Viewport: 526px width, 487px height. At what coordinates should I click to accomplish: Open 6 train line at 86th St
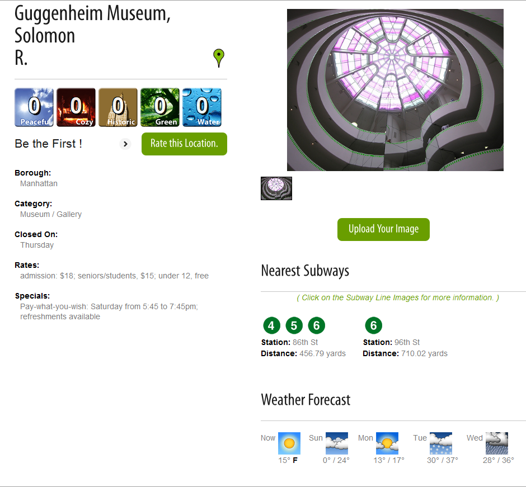click(316, 325)
